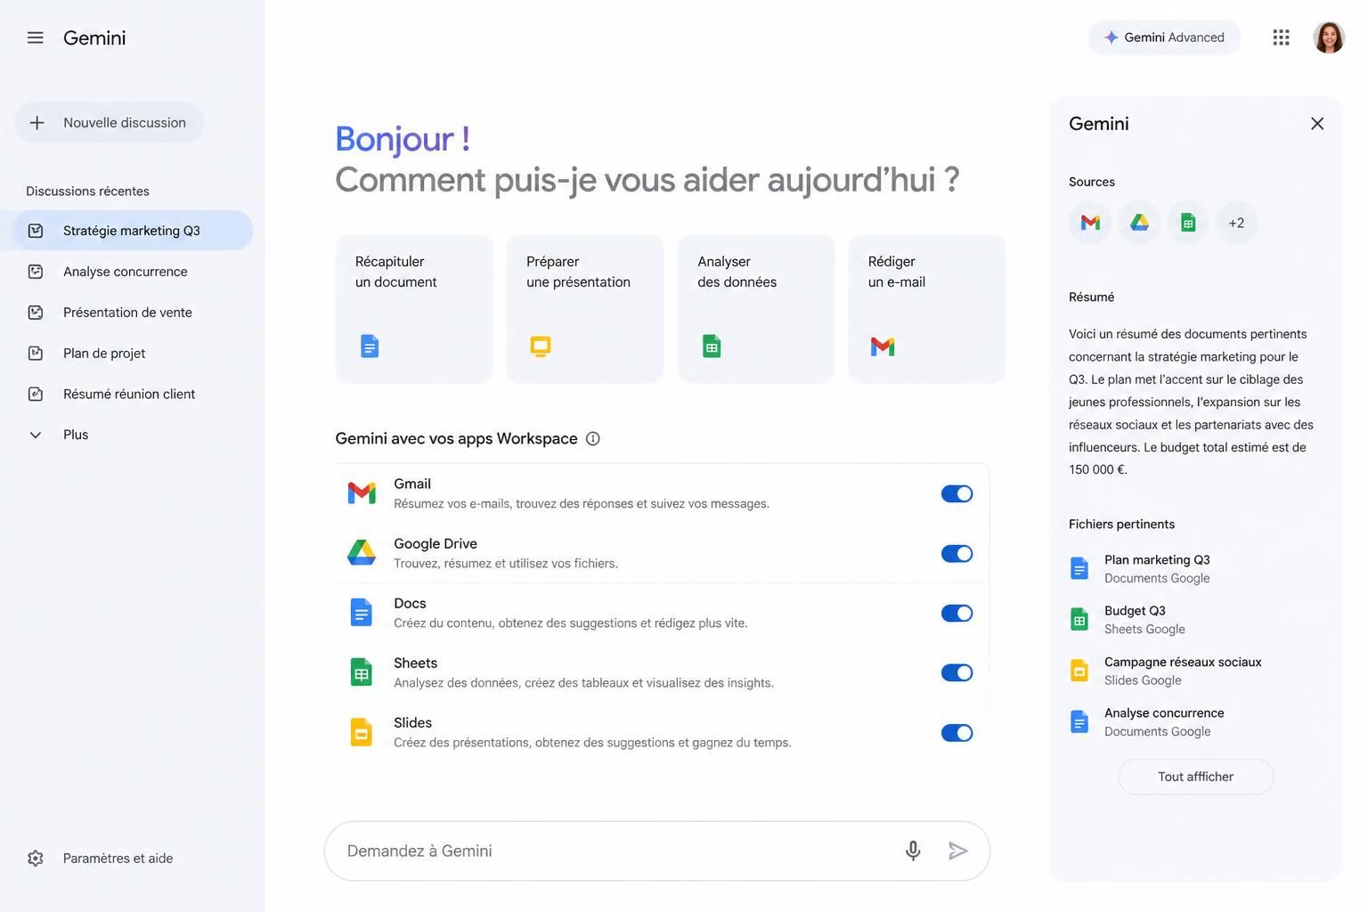Viewport: 1368px width, 912px height.
Task: Click the info icon next to Workspace heading
Action: point(593,438)
